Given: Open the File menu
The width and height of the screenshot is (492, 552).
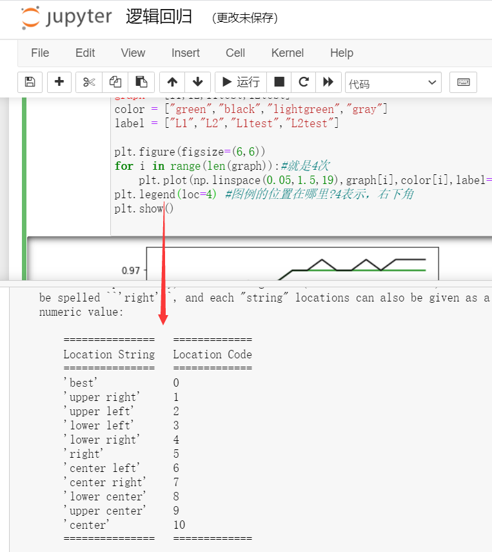Looking at the screenshot, I should coord(40,53).
